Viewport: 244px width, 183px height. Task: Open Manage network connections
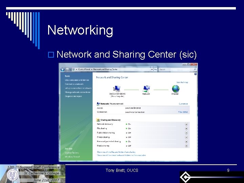pos(78,92)
